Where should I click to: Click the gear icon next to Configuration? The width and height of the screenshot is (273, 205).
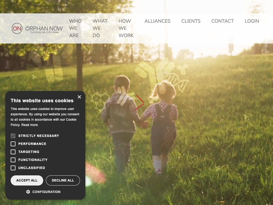[x=28, y=192]
